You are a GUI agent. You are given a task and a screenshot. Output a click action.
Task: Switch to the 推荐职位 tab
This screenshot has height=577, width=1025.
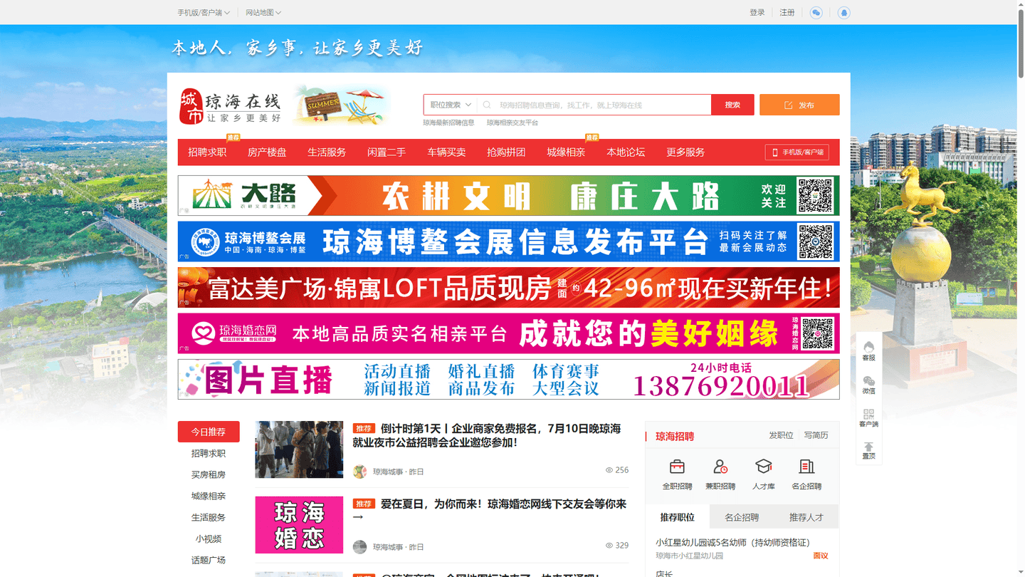point(677,517)
